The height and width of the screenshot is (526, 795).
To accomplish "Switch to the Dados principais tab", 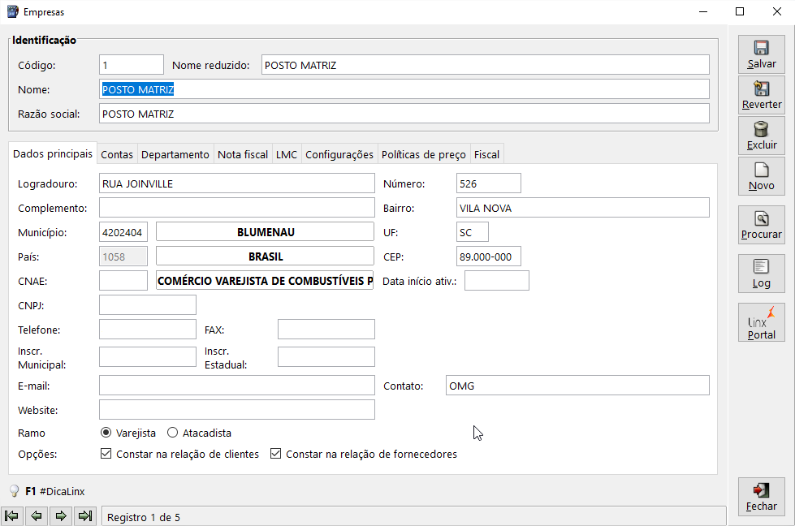I will [x=53, y=153].
